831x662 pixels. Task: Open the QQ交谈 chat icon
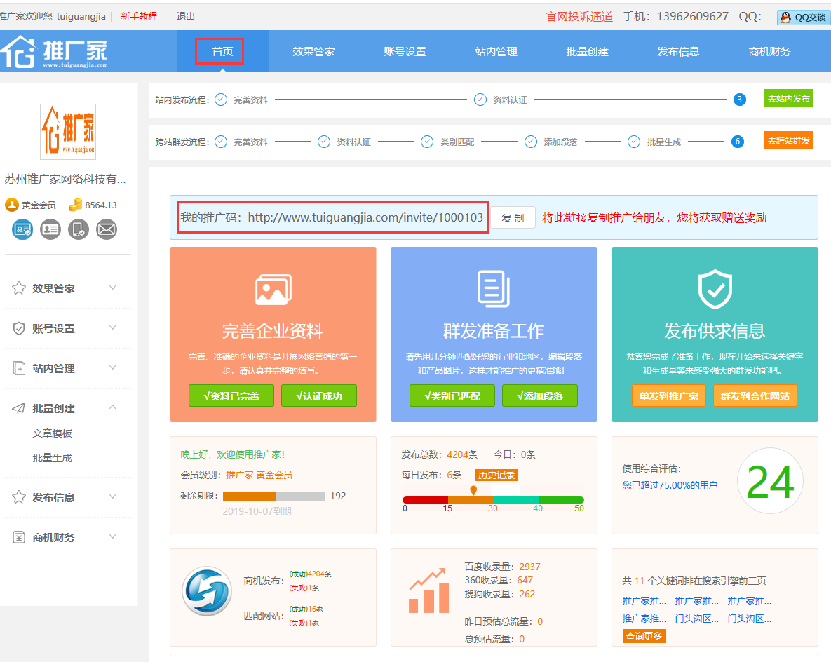point(804,17)
